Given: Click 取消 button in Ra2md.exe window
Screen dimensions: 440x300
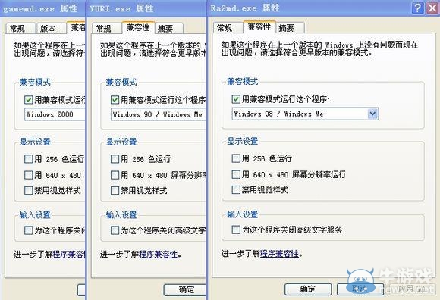Looking at the screenshot, I should (x=360, y=289).
